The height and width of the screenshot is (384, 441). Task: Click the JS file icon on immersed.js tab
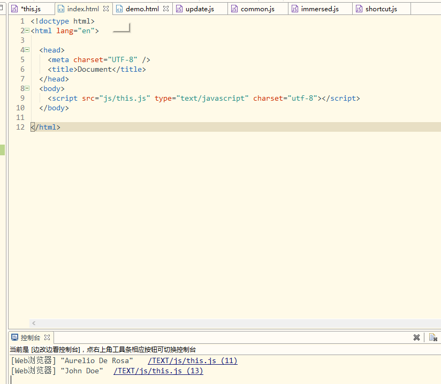tap(295, 9)
